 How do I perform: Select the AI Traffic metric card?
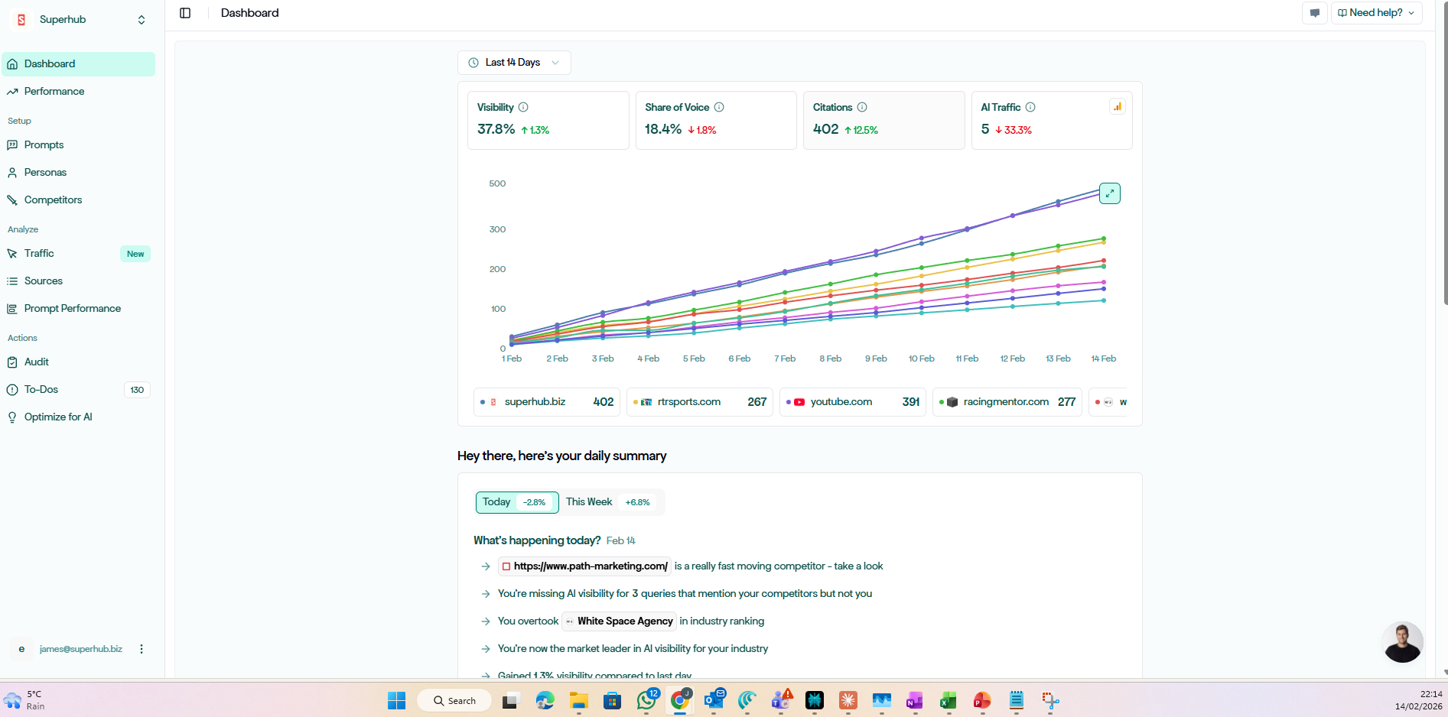(1052, 120)
